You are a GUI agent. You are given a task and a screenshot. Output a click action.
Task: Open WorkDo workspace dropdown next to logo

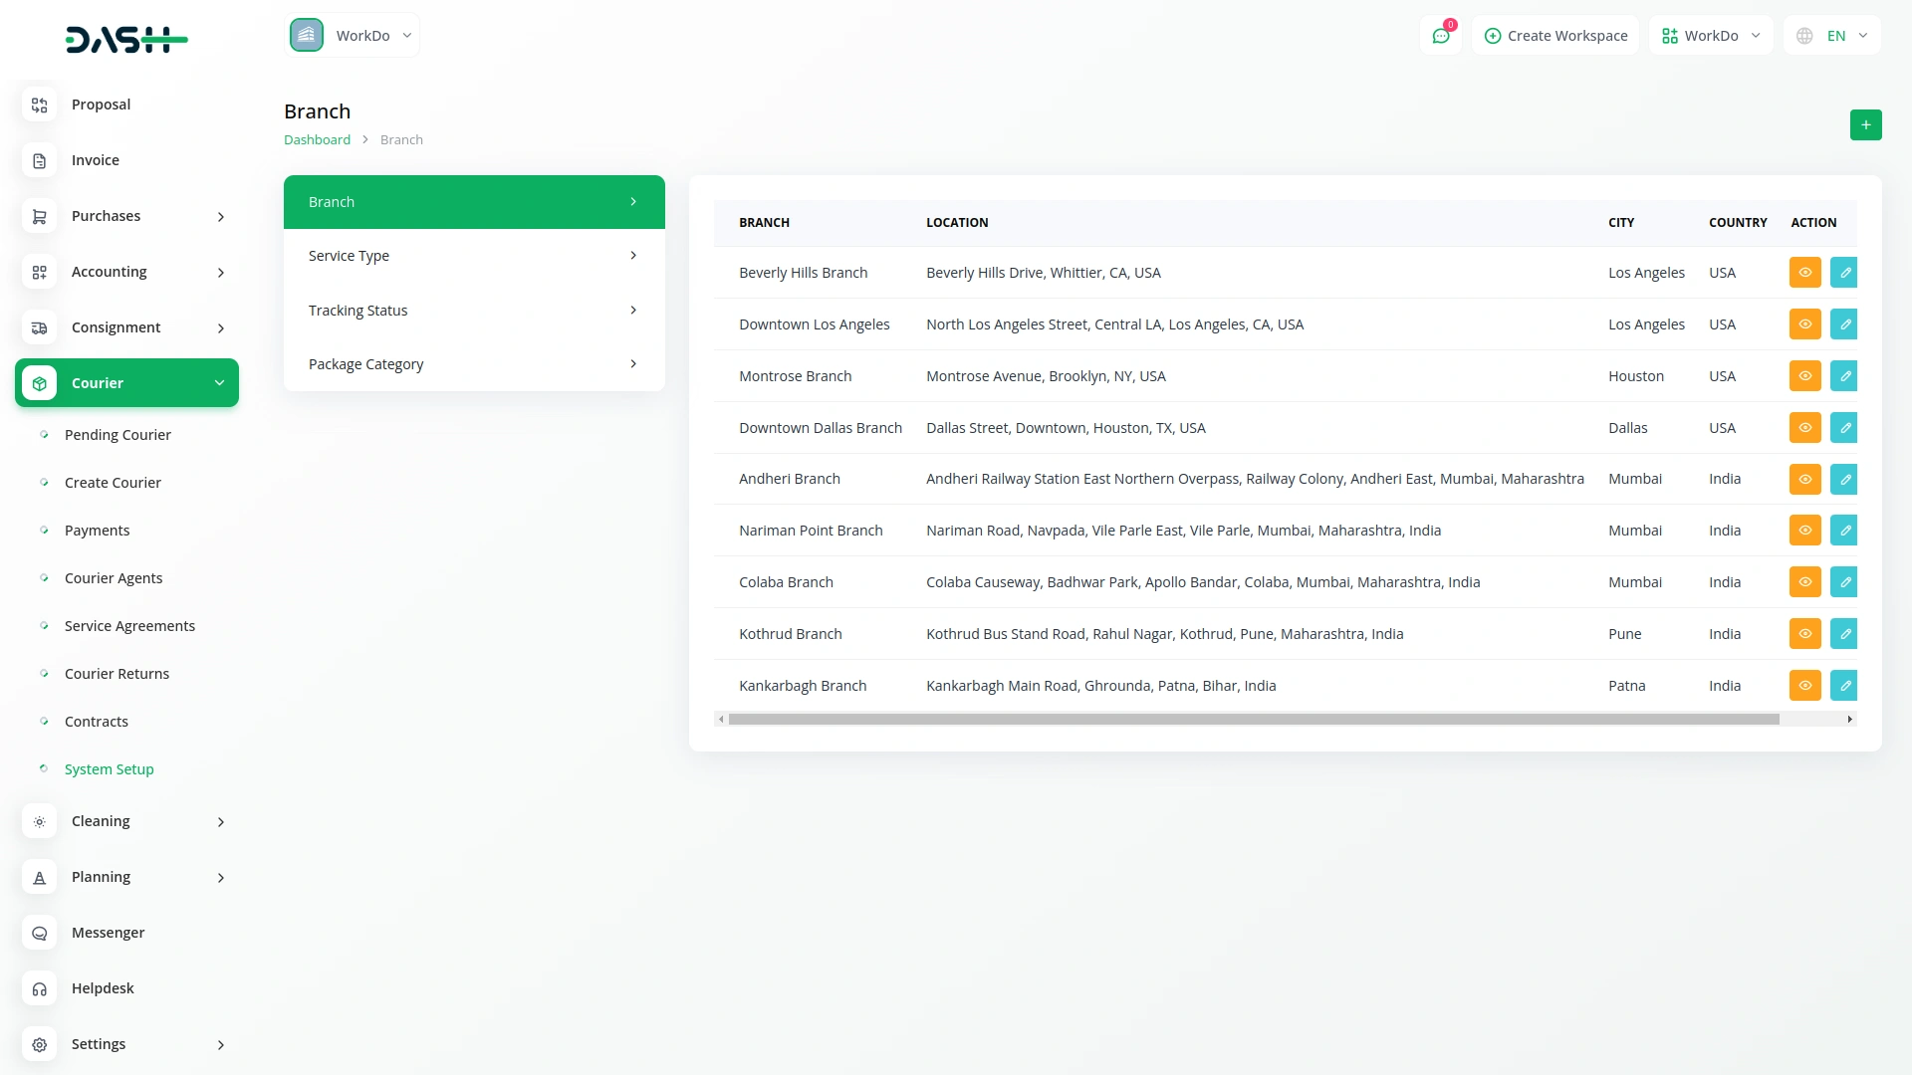click(x=353, y=36)
